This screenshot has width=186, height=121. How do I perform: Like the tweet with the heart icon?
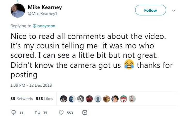pos(61,113)
